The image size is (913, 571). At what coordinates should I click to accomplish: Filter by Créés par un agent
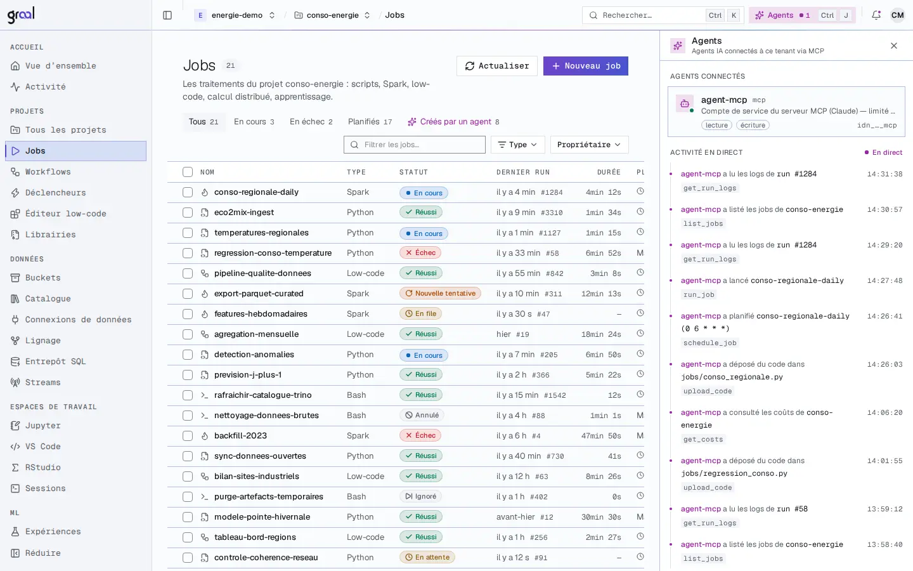coord(453,122)
